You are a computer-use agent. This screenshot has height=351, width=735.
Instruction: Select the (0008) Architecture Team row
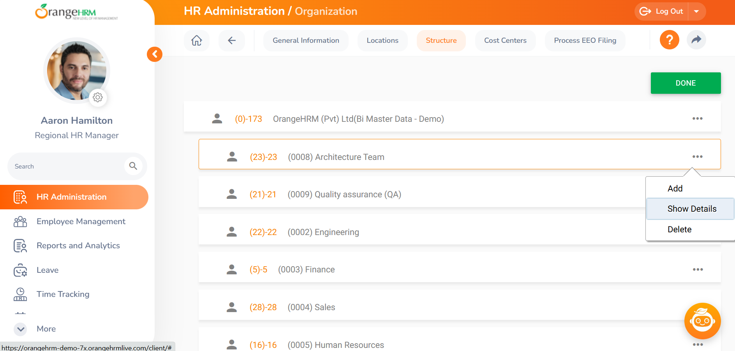[460, 154]
